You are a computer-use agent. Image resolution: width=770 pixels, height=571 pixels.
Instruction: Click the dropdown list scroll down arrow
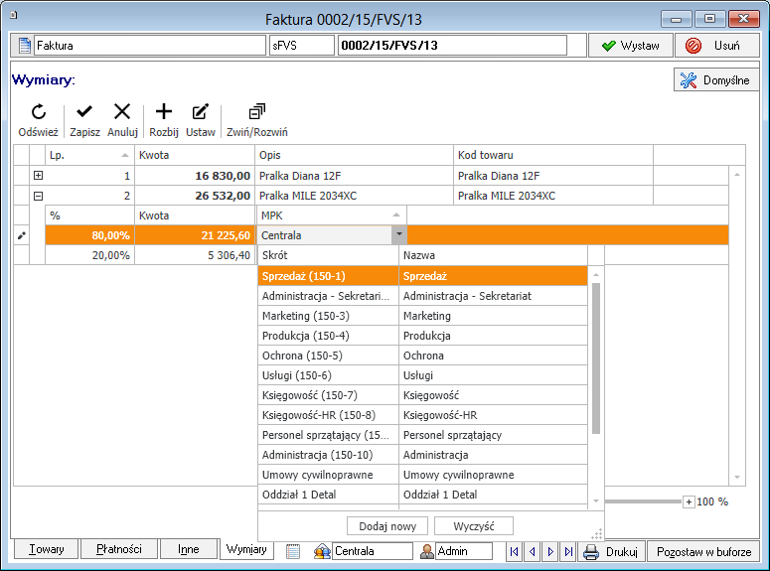click(x=596, y=500)
